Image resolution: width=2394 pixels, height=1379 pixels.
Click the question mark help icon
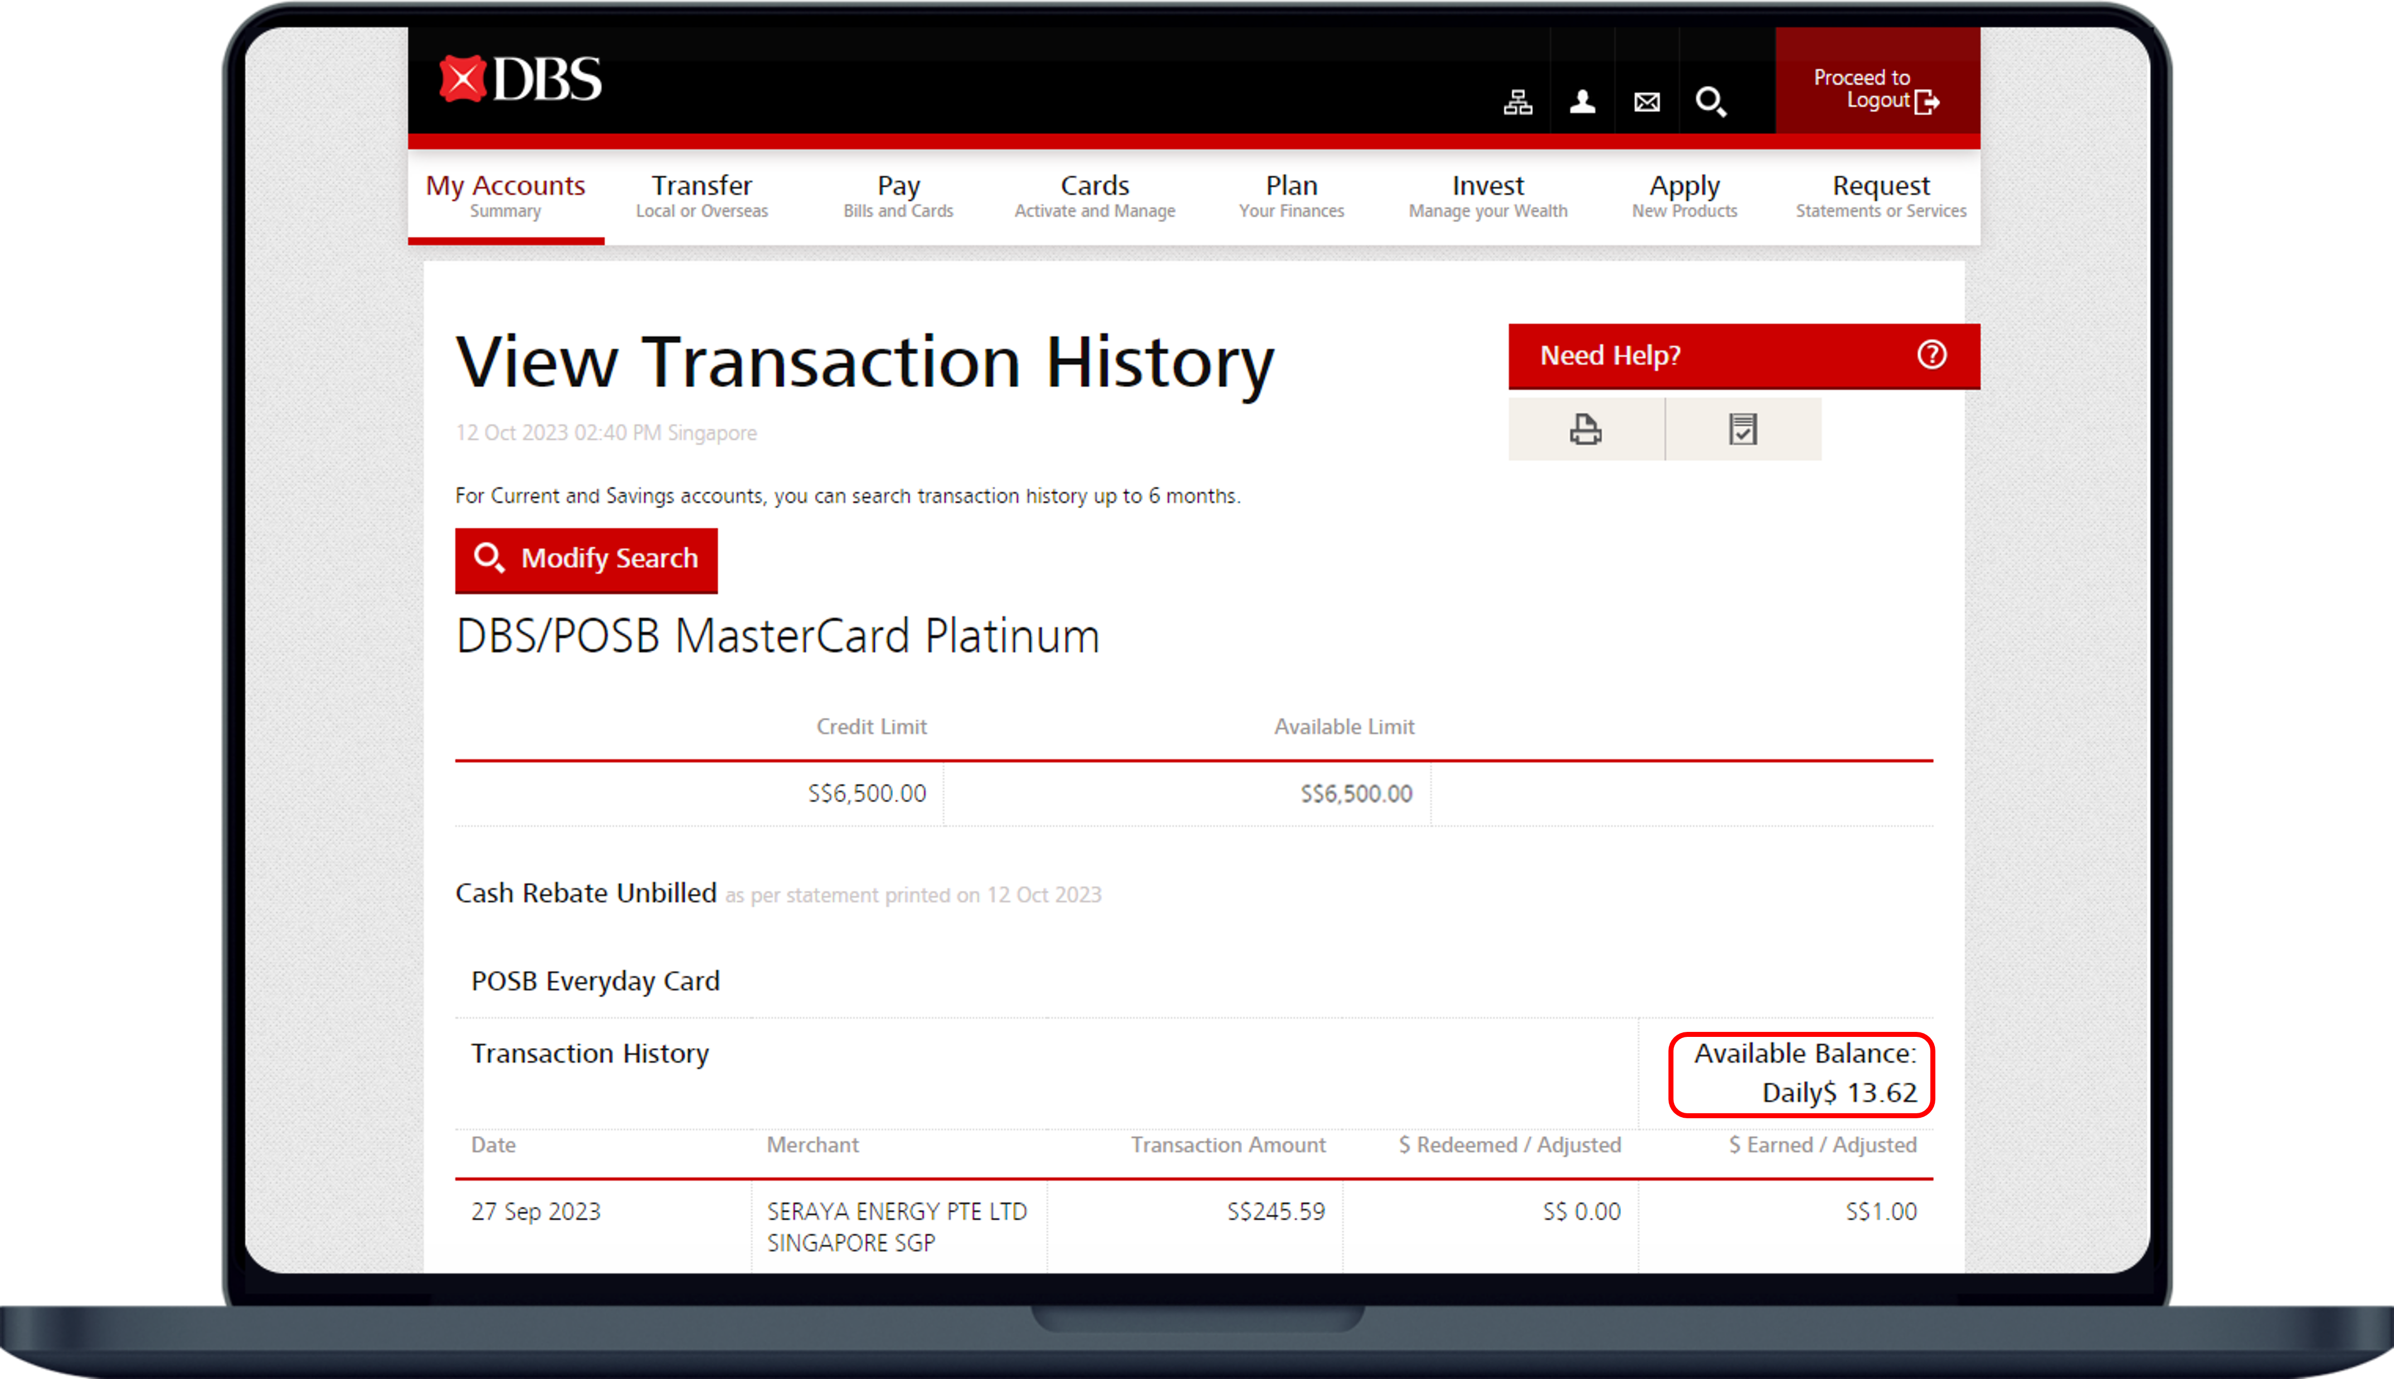(x=1932, y=354)
